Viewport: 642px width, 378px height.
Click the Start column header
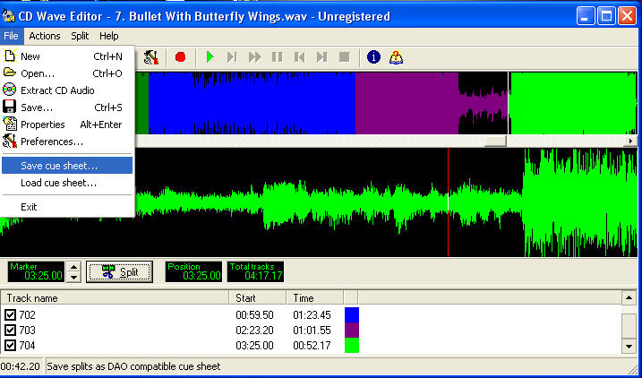coord(258,298)
